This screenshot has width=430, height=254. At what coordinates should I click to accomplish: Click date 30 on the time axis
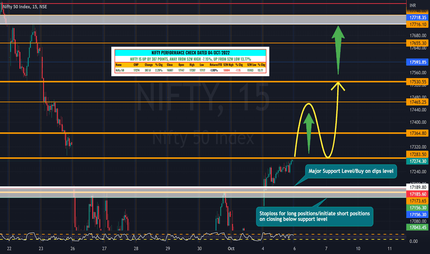tap(199, 248)
